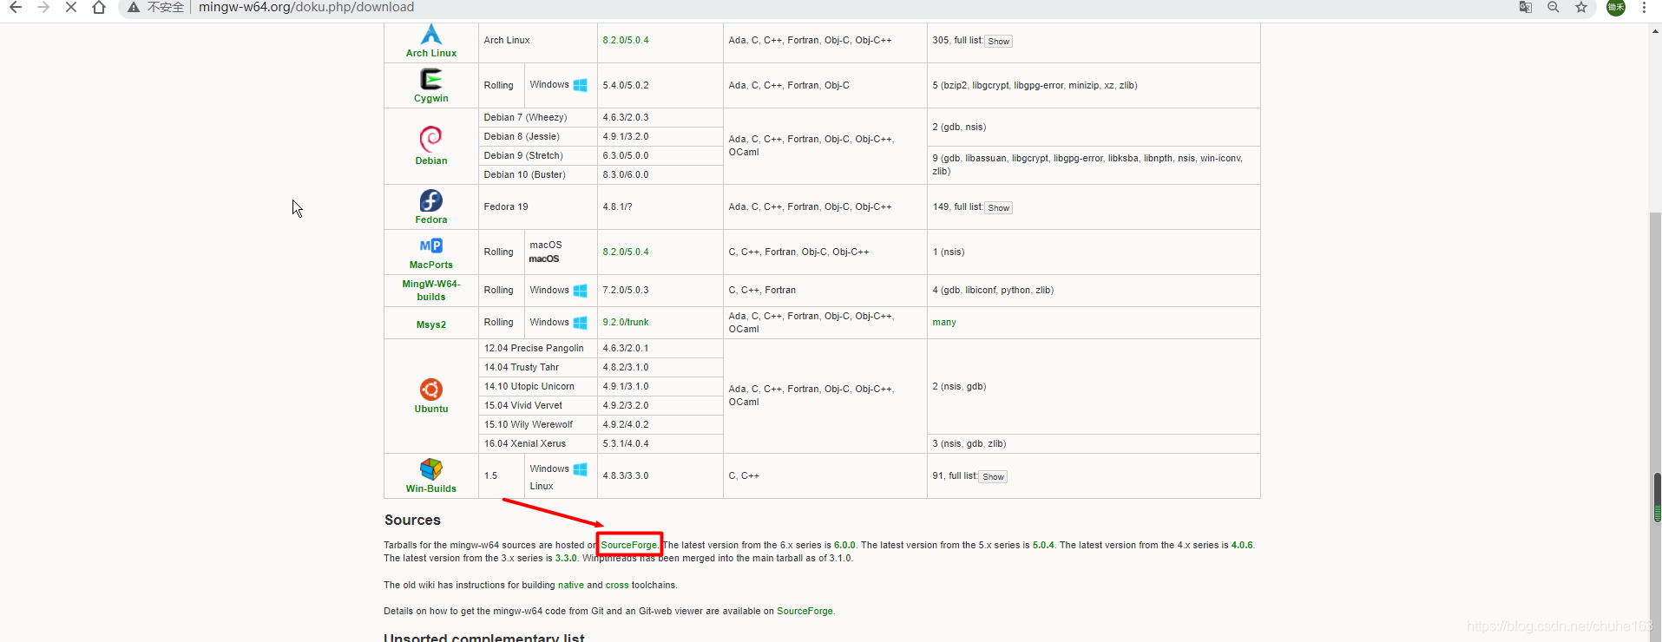The image size is (1662, 642).
Task: Click the not-secure warning triangle icon
Action: coord(134,7)
